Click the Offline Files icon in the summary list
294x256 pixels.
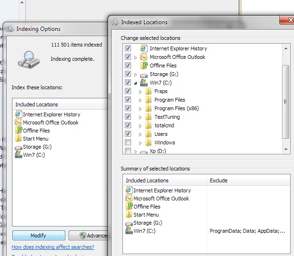[129, 206]
